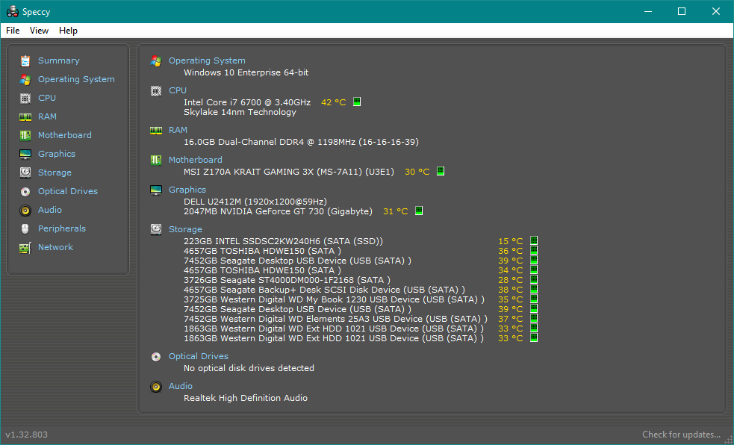Click 'MSI Z170A KRAIT GAMING 3X' text

point(249,172)
